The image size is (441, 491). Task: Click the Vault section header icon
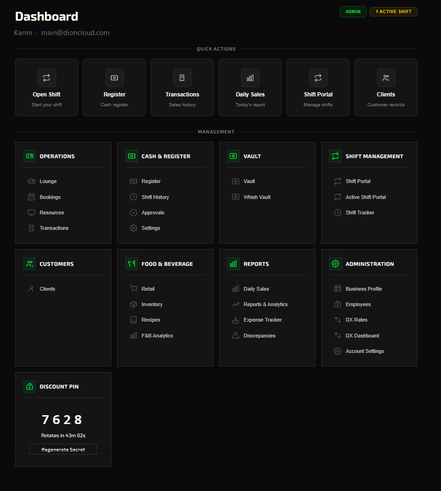tap(233, 156)
